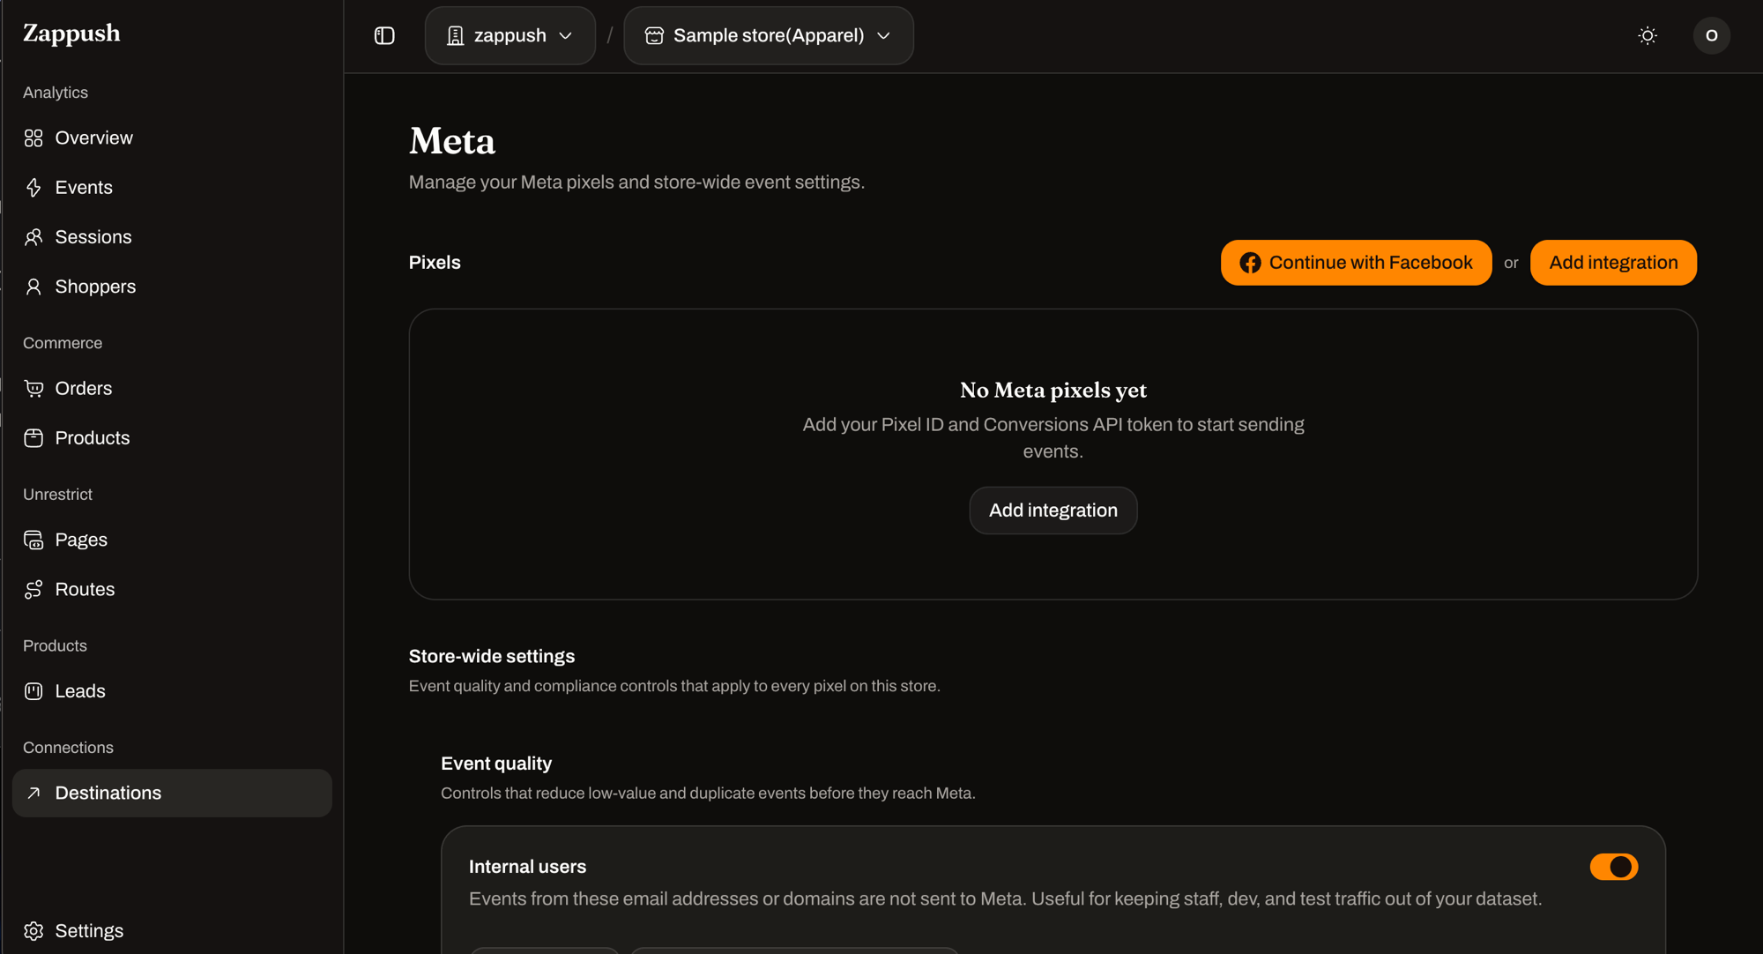Click the "No Meta pixels yet" heading
The width and height of the screenshot is (1763, 954).
[x=1053, y=391]
